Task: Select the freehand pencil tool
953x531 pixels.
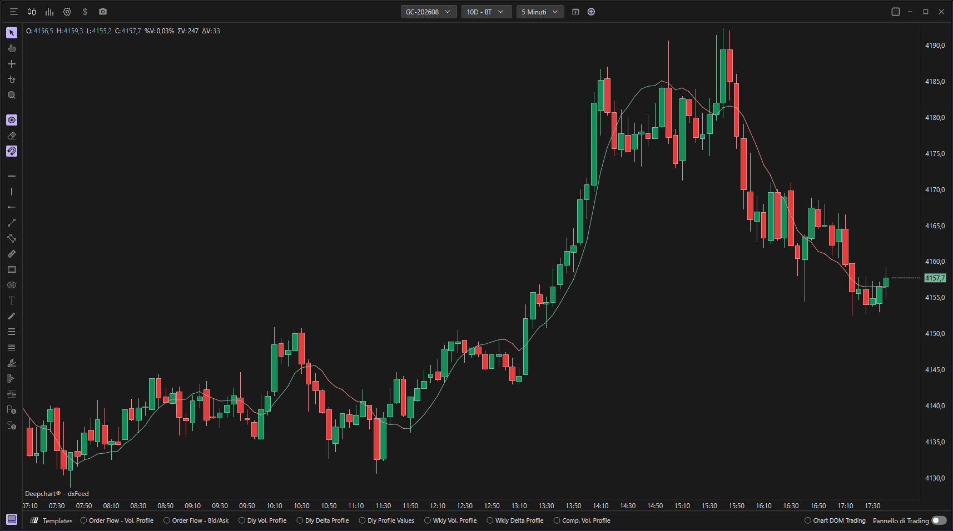Action: 12,316
